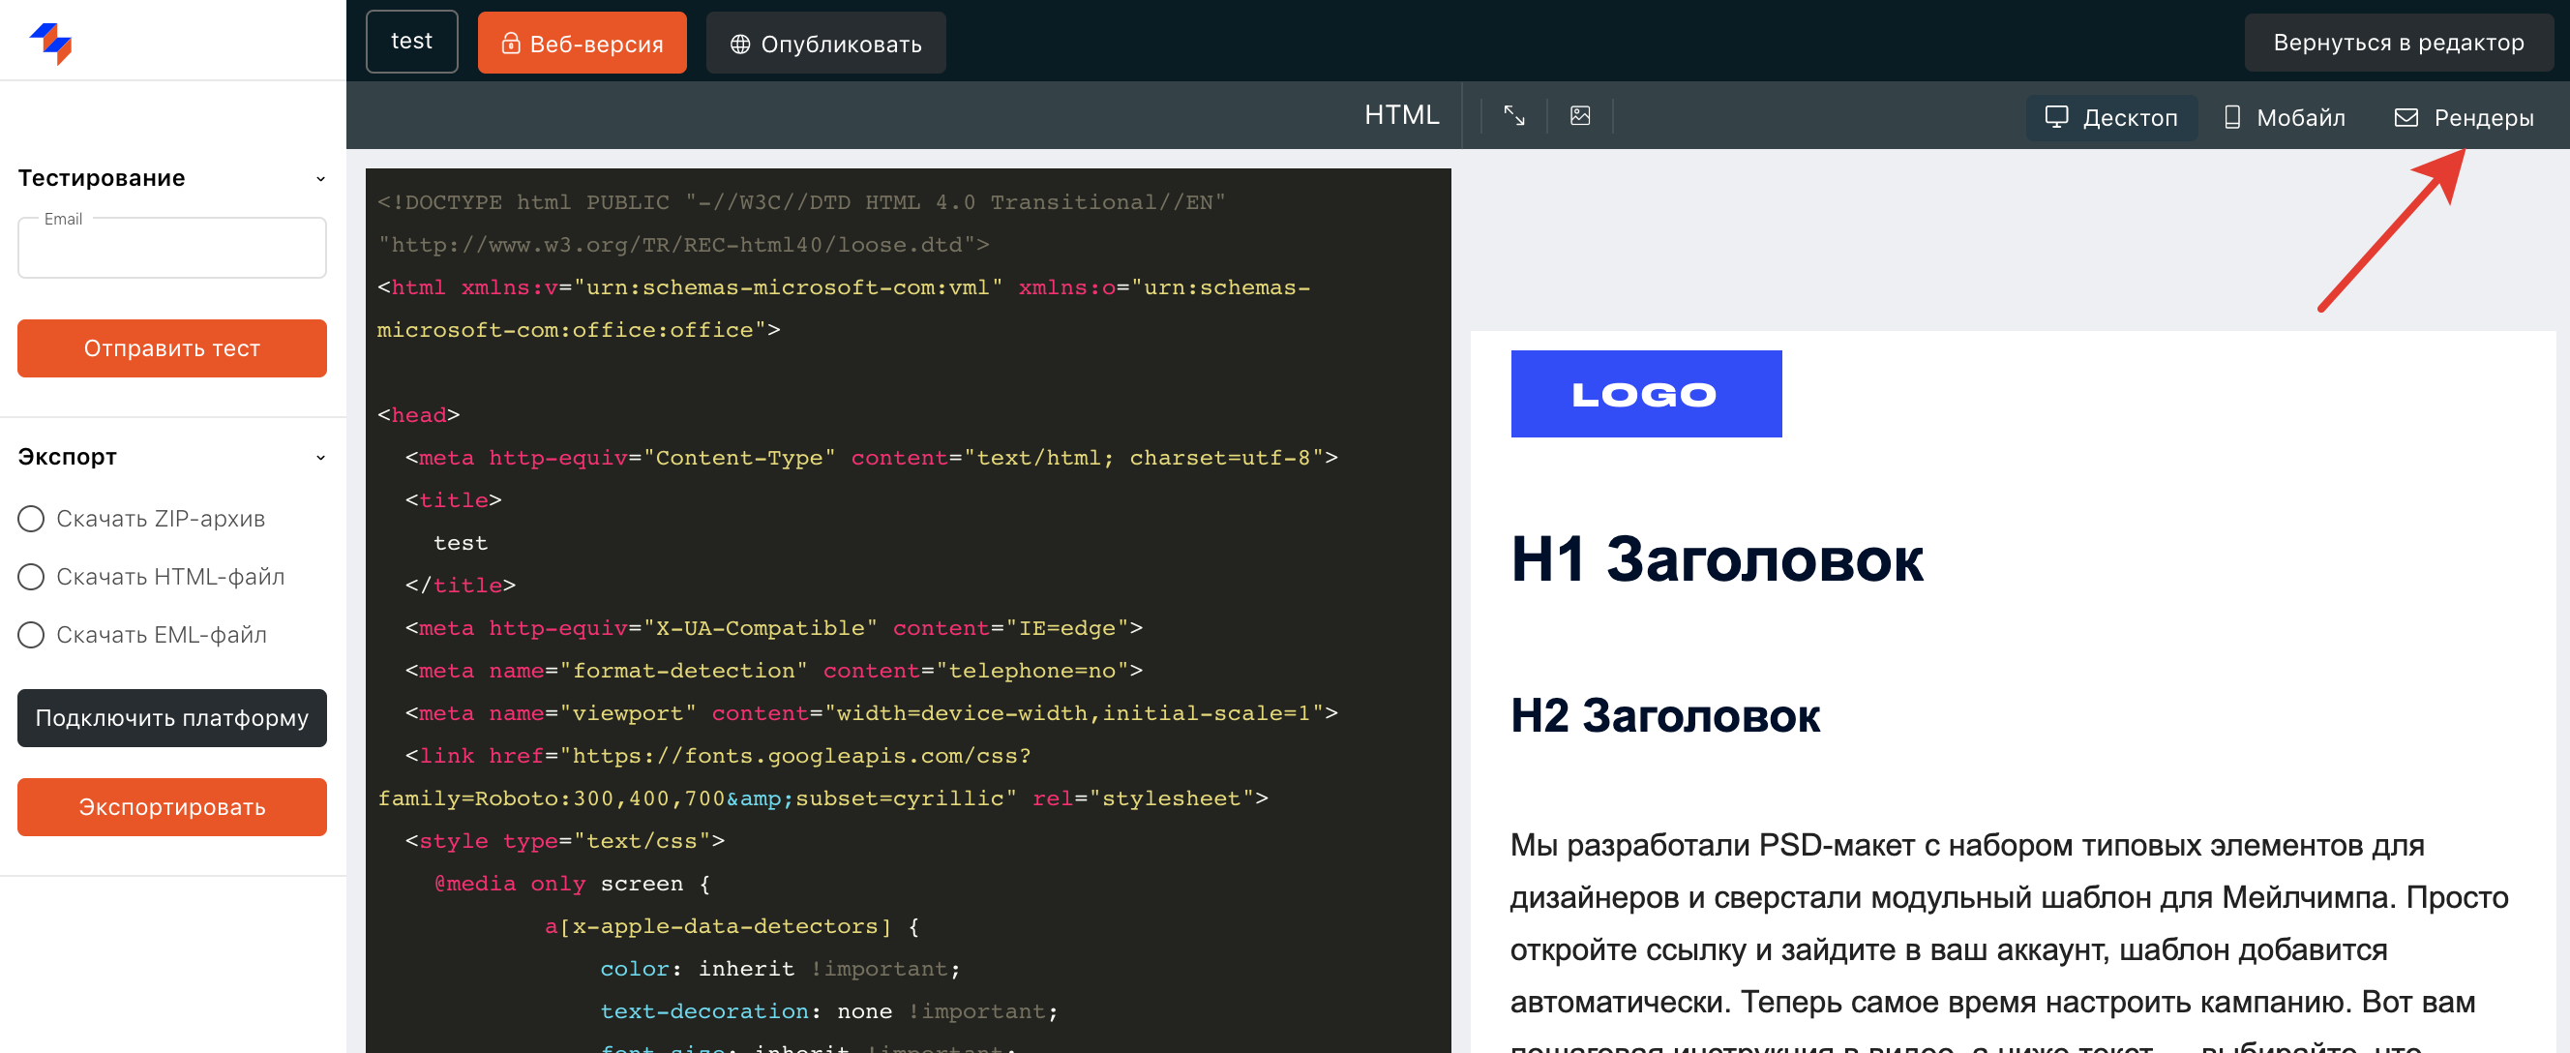Click the image icon in the HTML toolbar

click(x=1579, y=116)
